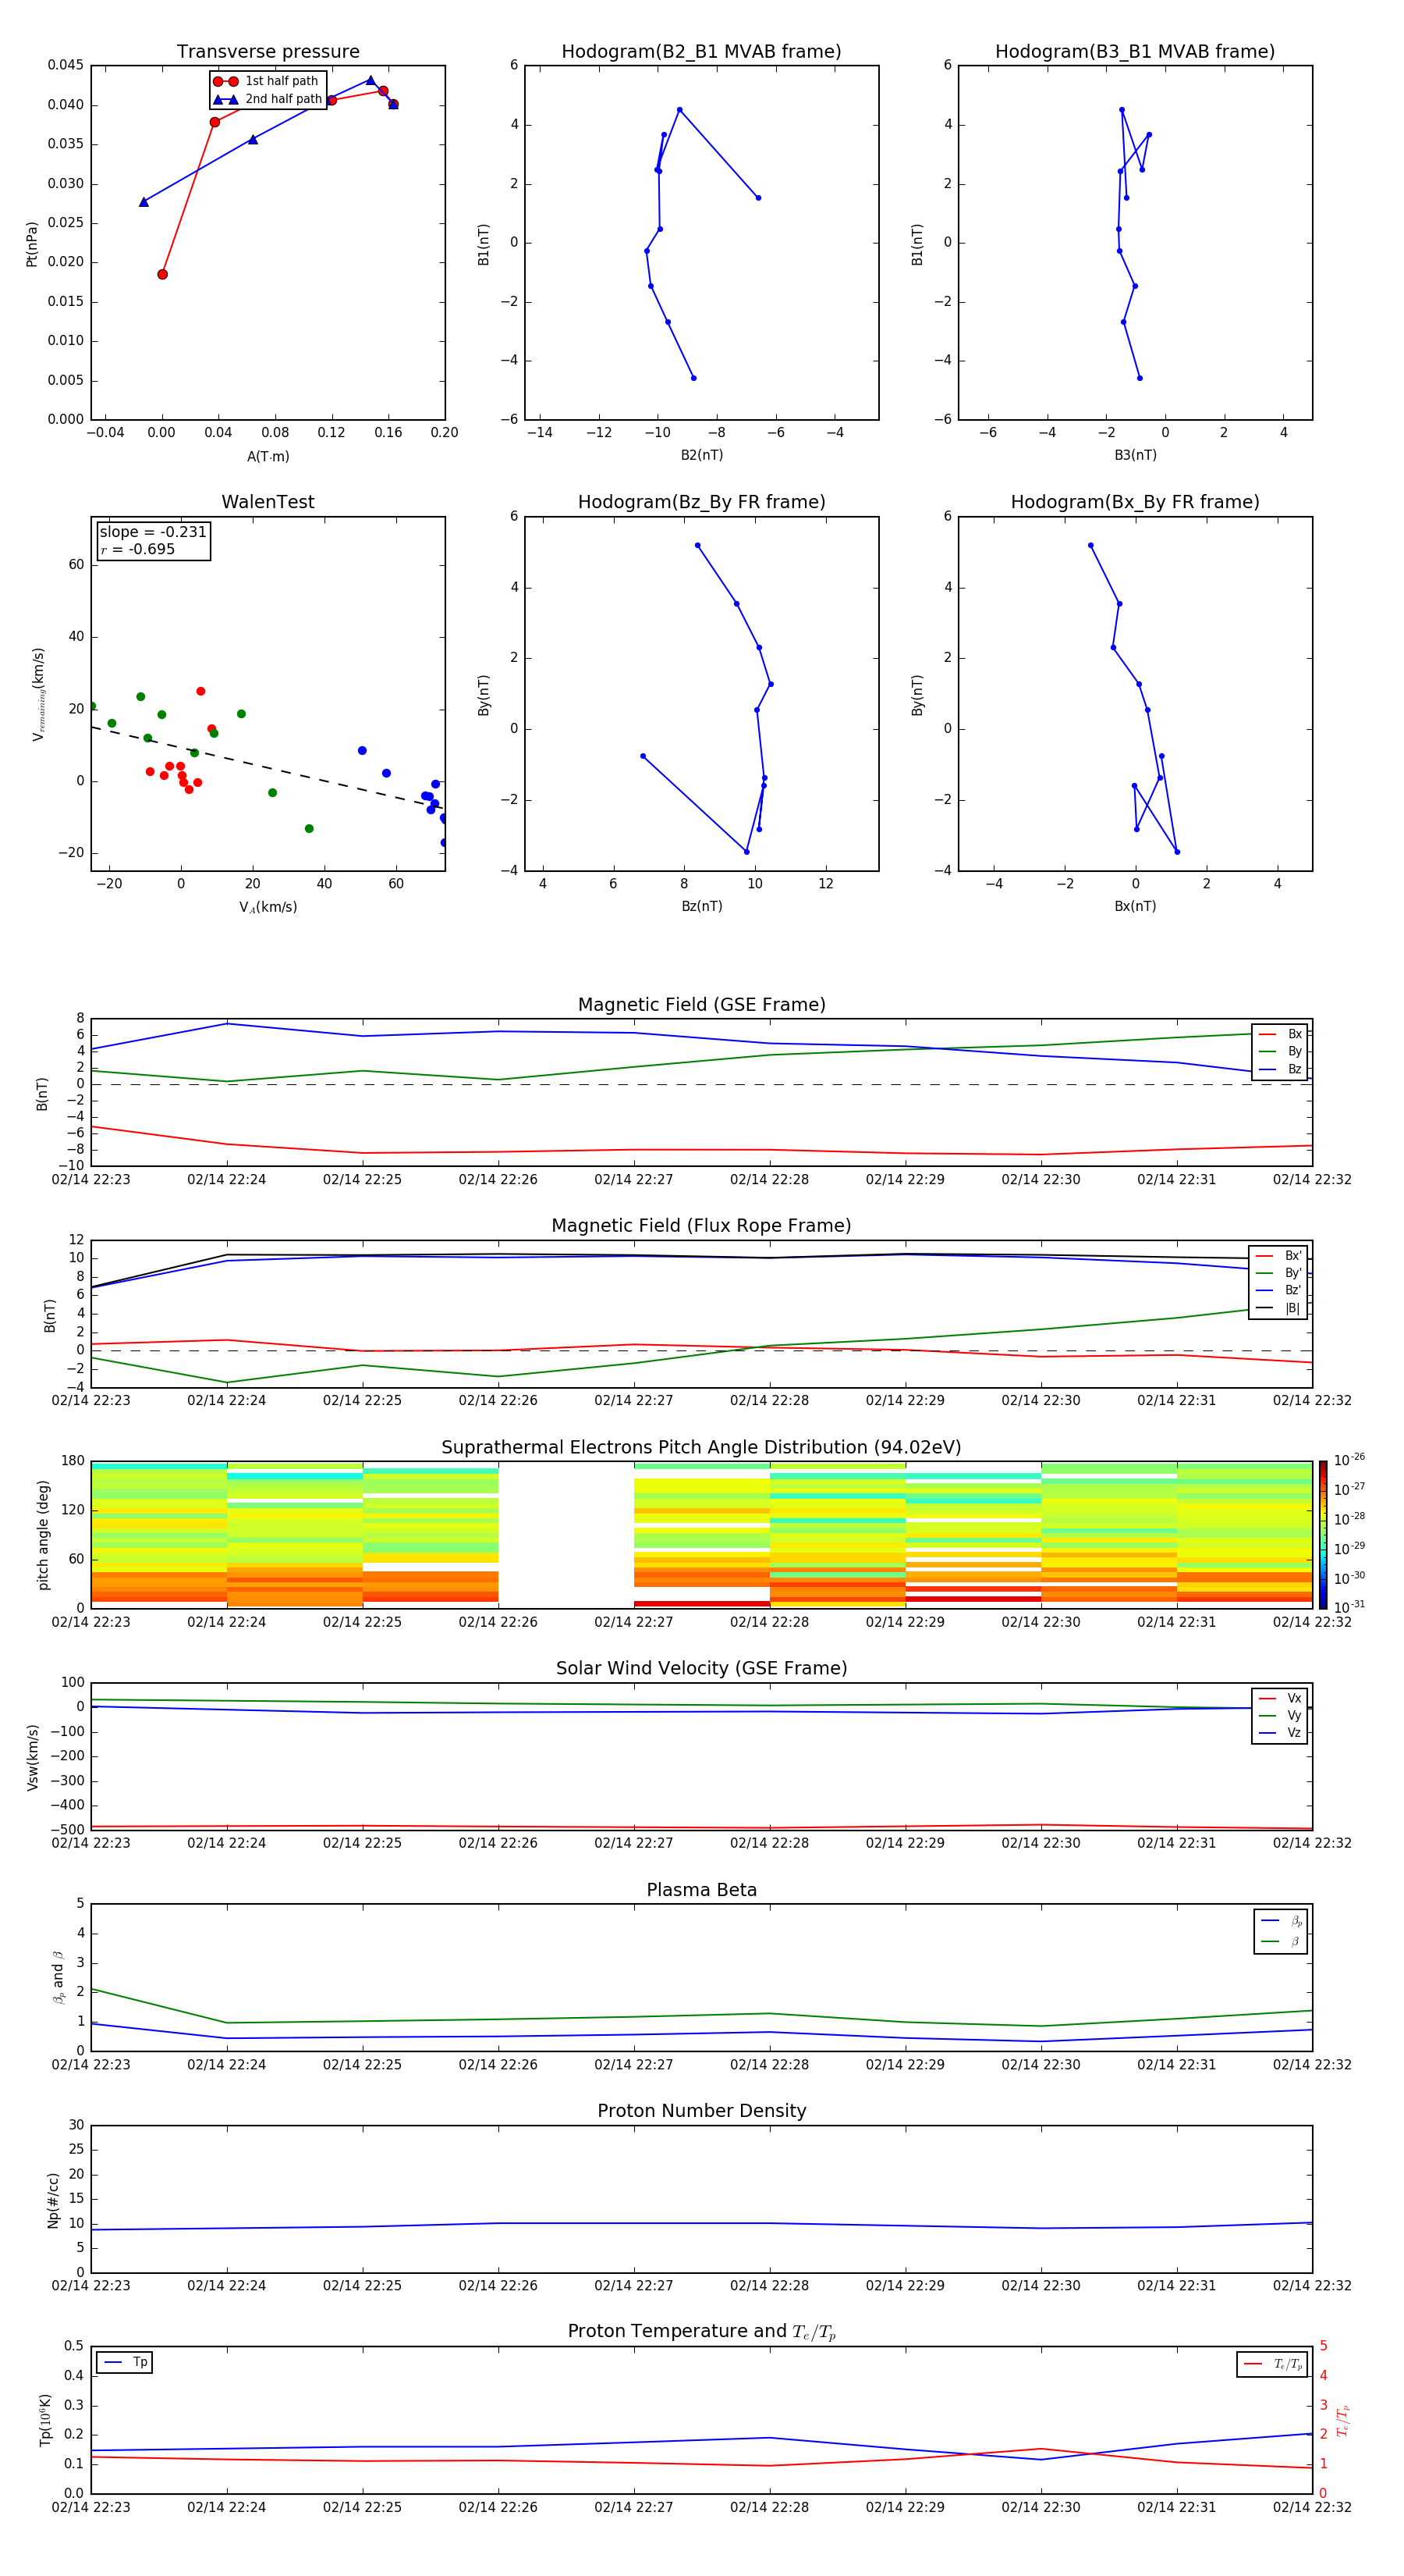Viewport: 1404px width, 2576px height.
Task: Click the 'Bx(nT)' x-axis label
Action: [1135, 906]
